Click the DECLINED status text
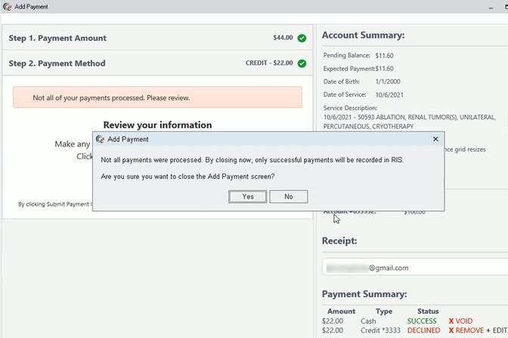This screenshot has height=338, width=508. pyautogui.click(x=423, y=330)
